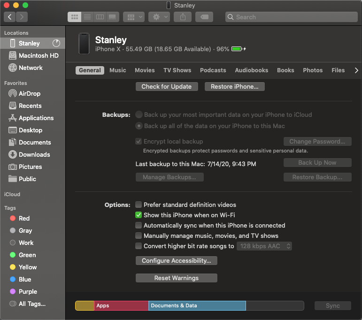Enable Automatically sync when iPhone connected

[x=139, y=225]
